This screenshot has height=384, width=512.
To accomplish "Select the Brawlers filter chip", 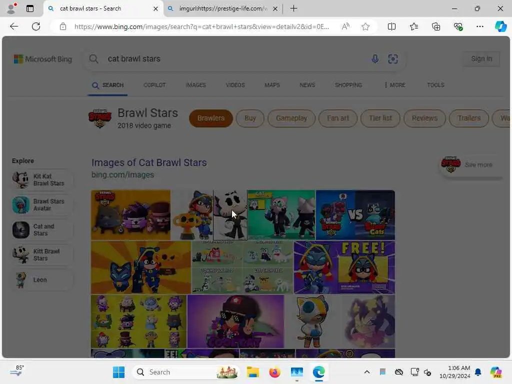I will click(211, 118).
